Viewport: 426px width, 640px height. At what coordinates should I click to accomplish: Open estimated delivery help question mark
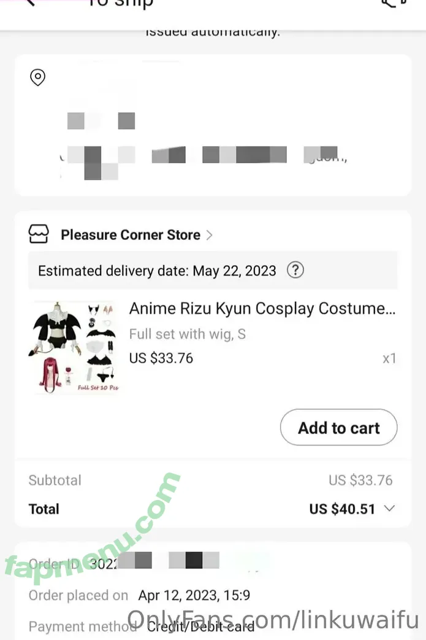(295, 270)
